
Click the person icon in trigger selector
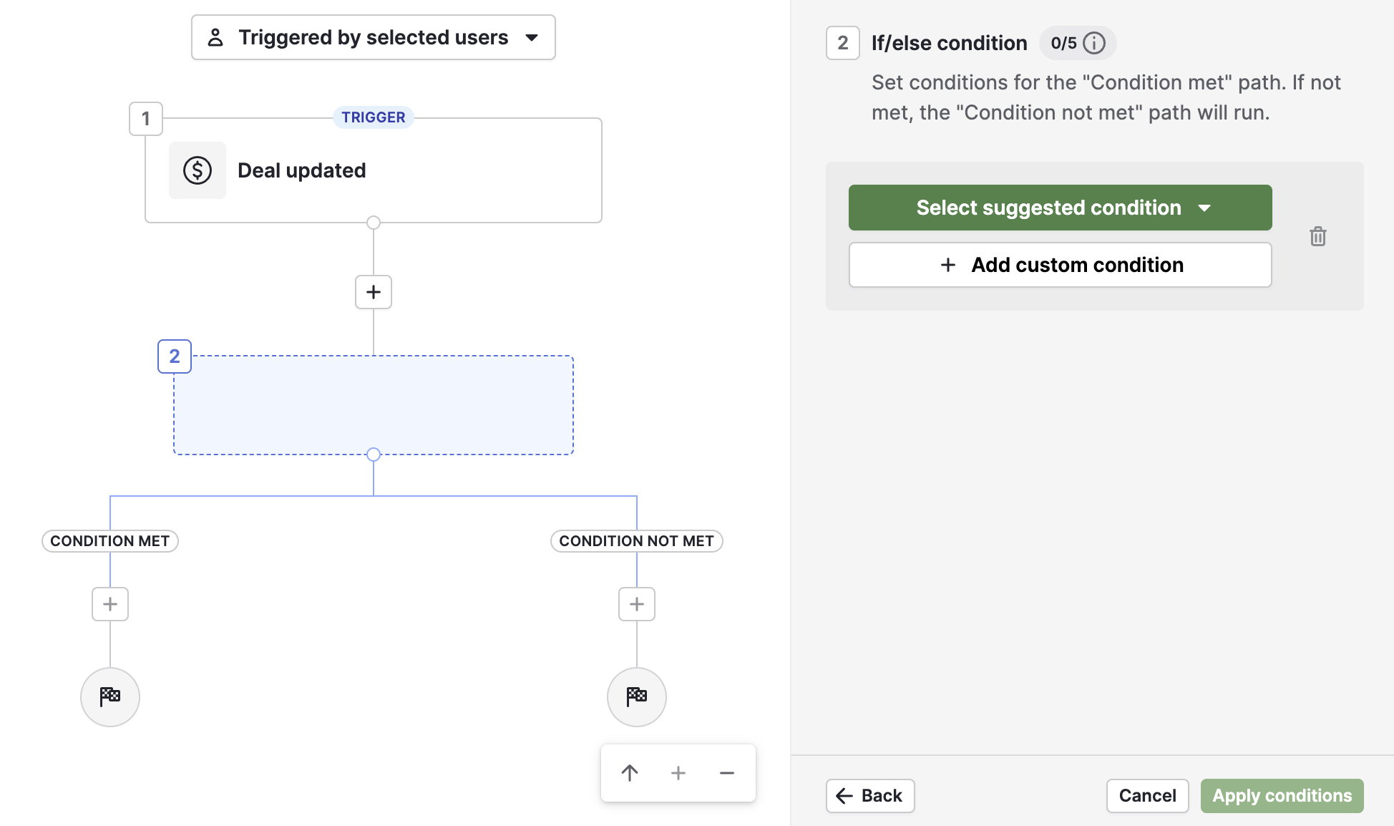click(x=215, y=37)
